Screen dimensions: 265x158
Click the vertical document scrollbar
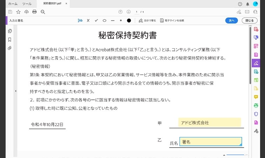click(250, 55)
